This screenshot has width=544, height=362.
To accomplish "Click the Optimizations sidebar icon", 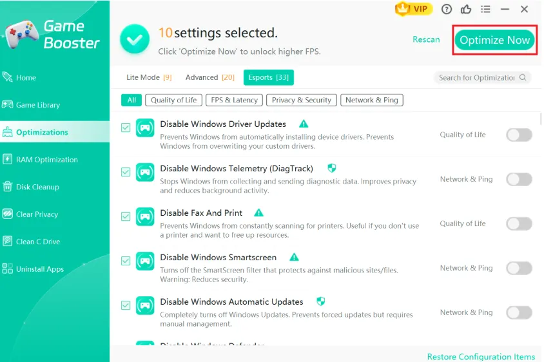I will [7, 132].
